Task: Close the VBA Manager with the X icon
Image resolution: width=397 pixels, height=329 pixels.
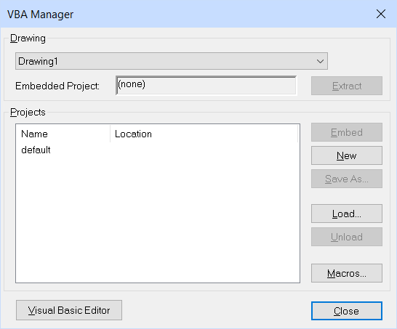Action: tap(381, 14)
